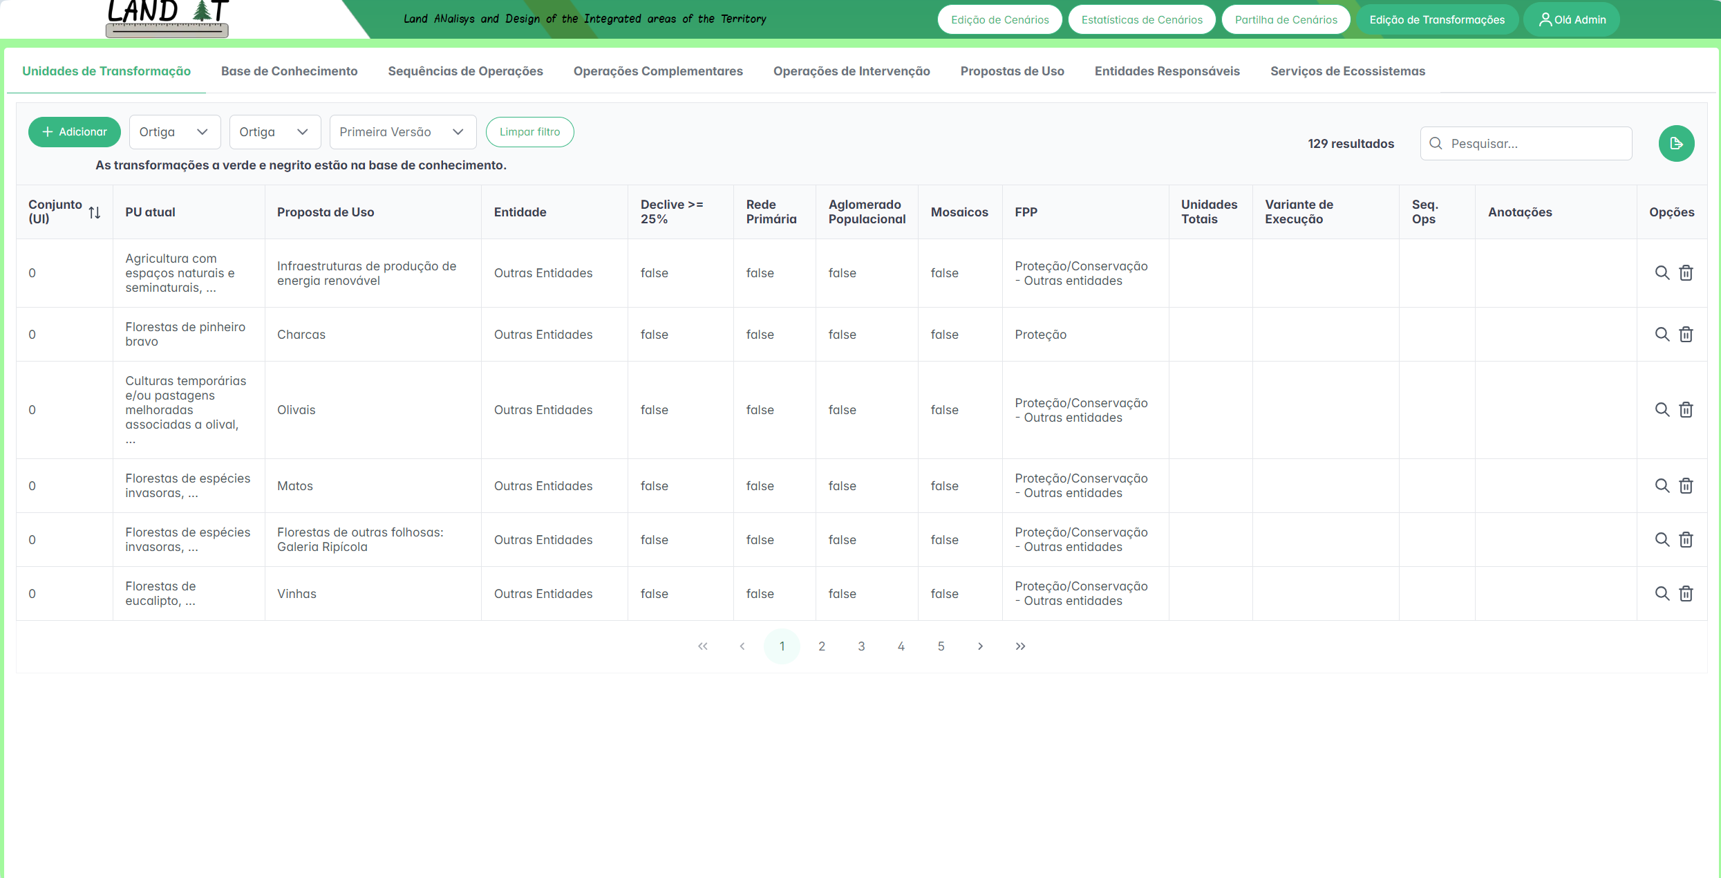This screenshot has width=1721, height=878.
Task: Open Partilha de Cenários
Action: (x=1286, y=19)
